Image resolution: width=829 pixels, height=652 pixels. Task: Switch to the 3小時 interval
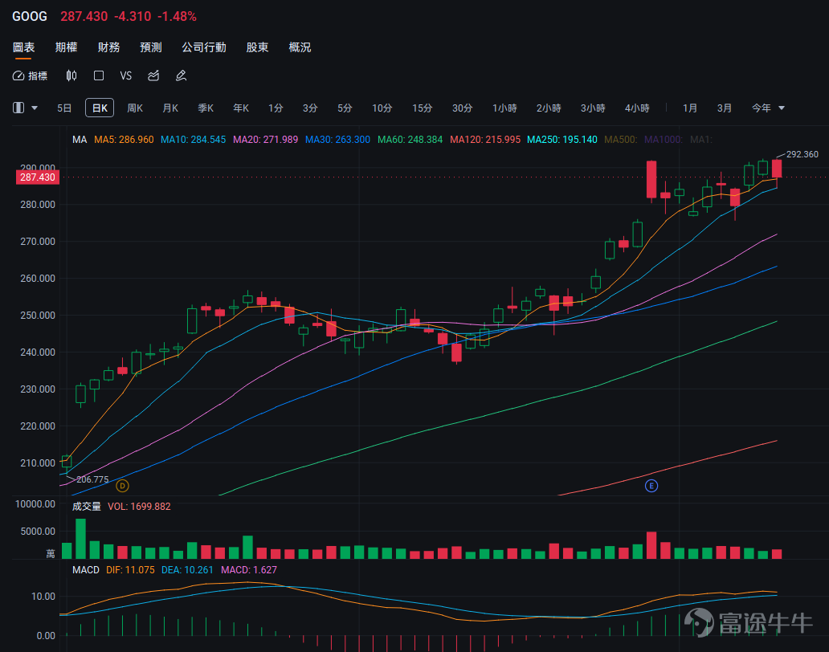[x=593, y=108]
